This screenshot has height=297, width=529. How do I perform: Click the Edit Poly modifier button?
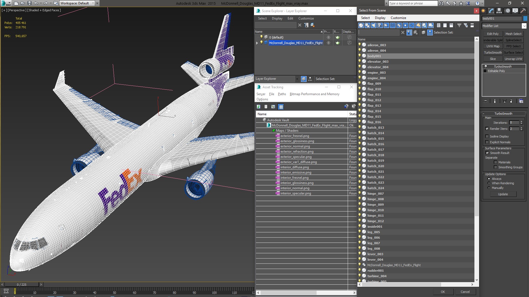[493, 34]
